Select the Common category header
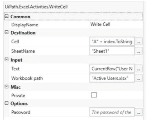The width and height of the screenshot is (149, 120). [20, 17]
